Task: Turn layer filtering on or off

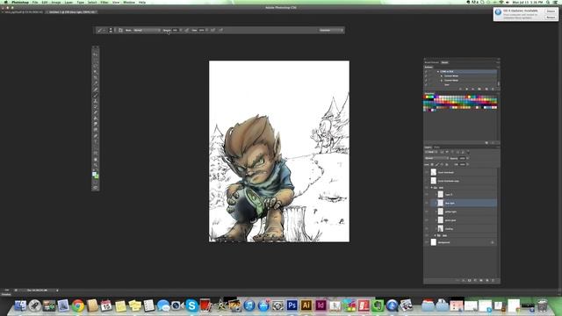Action: (468, 152)
